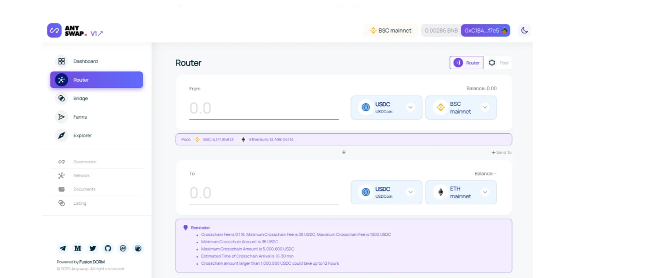646x278 pixels.
Task: Open the BSC mainnet network selector
Action: click(x=390, y=31)
